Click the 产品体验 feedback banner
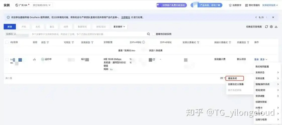Viewport: 282px width, 125px height. point(206,5)
